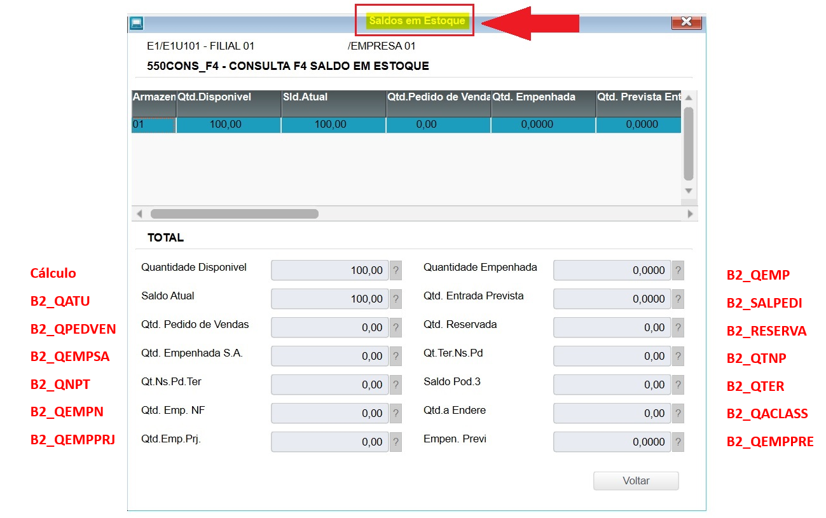This screenshot has height=518, width=826.
Task: Click the grid's vertical scrollbar up arrow
Action: (x=689, y=97)
